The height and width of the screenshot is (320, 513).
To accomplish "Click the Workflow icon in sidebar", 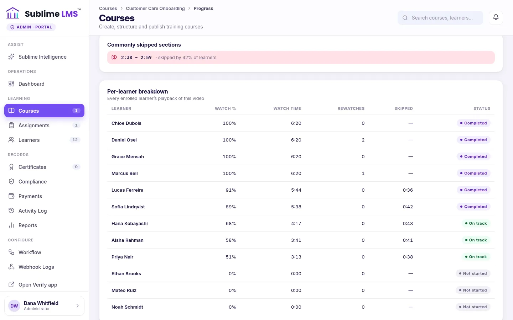I will pyautogui.click(x=11, y=252).
